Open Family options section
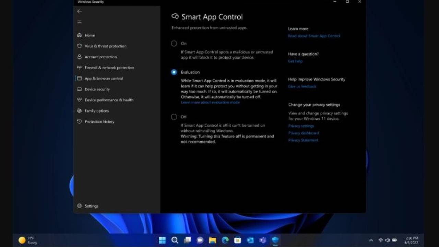This screenshot has width=439, height=247. [x=97, y=111]
